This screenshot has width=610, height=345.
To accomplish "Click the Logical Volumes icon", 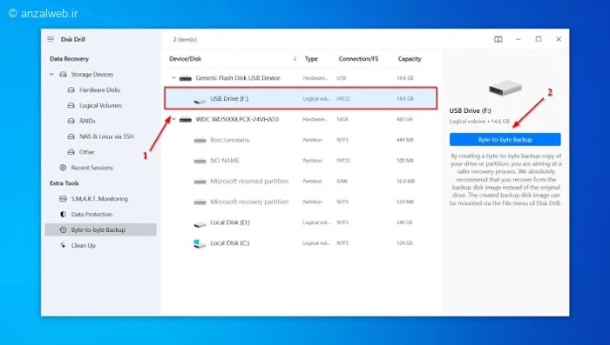I will tap(71, 105).
